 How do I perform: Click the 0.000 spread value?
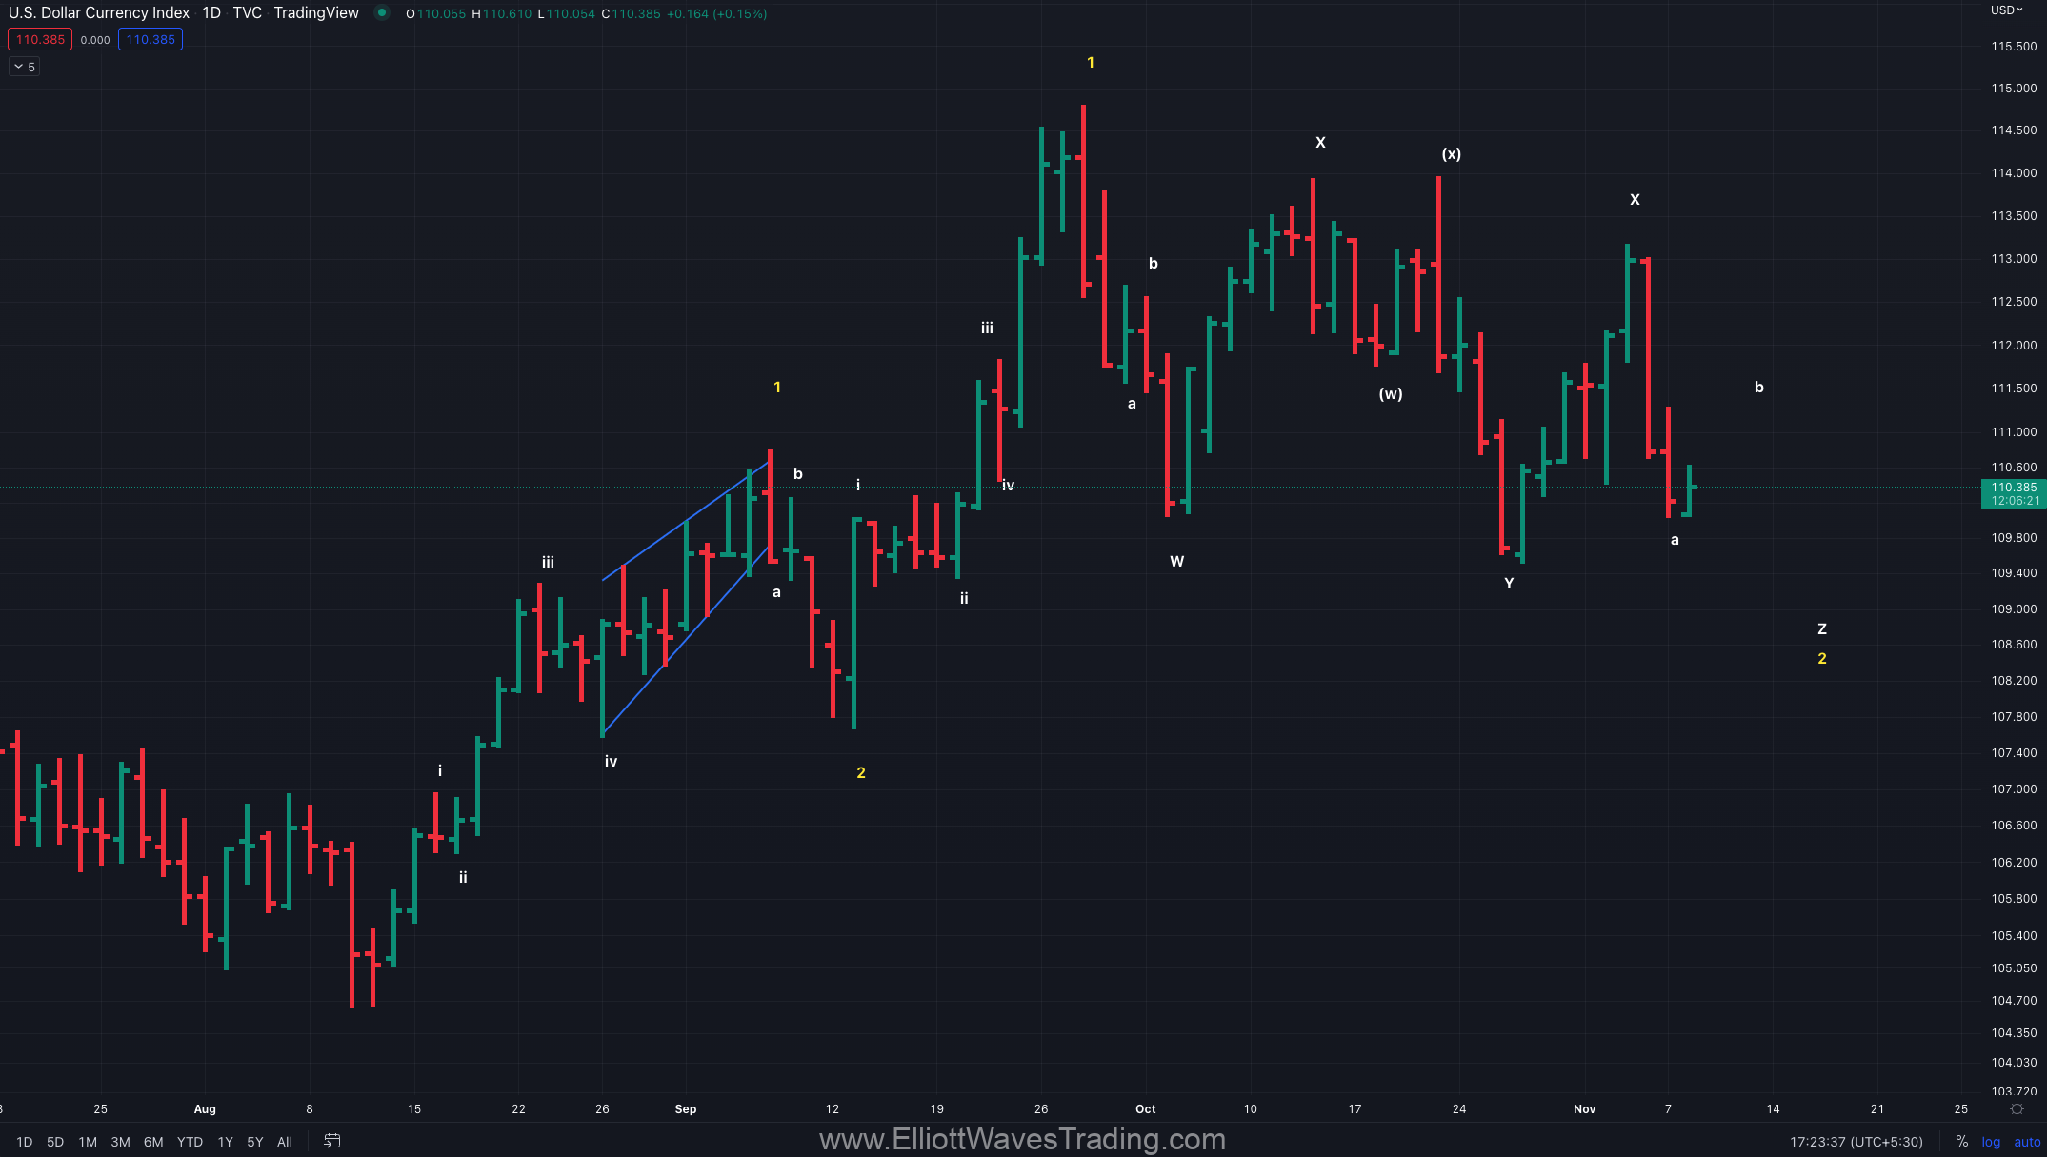click(95, 40)
